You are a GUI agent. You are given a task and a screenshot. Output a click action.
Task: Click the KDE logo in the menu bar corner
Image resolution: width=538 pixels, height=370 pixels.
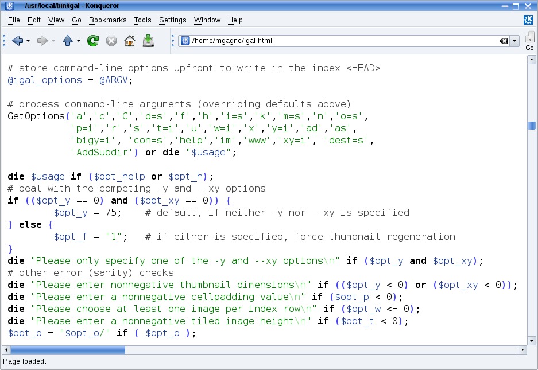(528, 20)
